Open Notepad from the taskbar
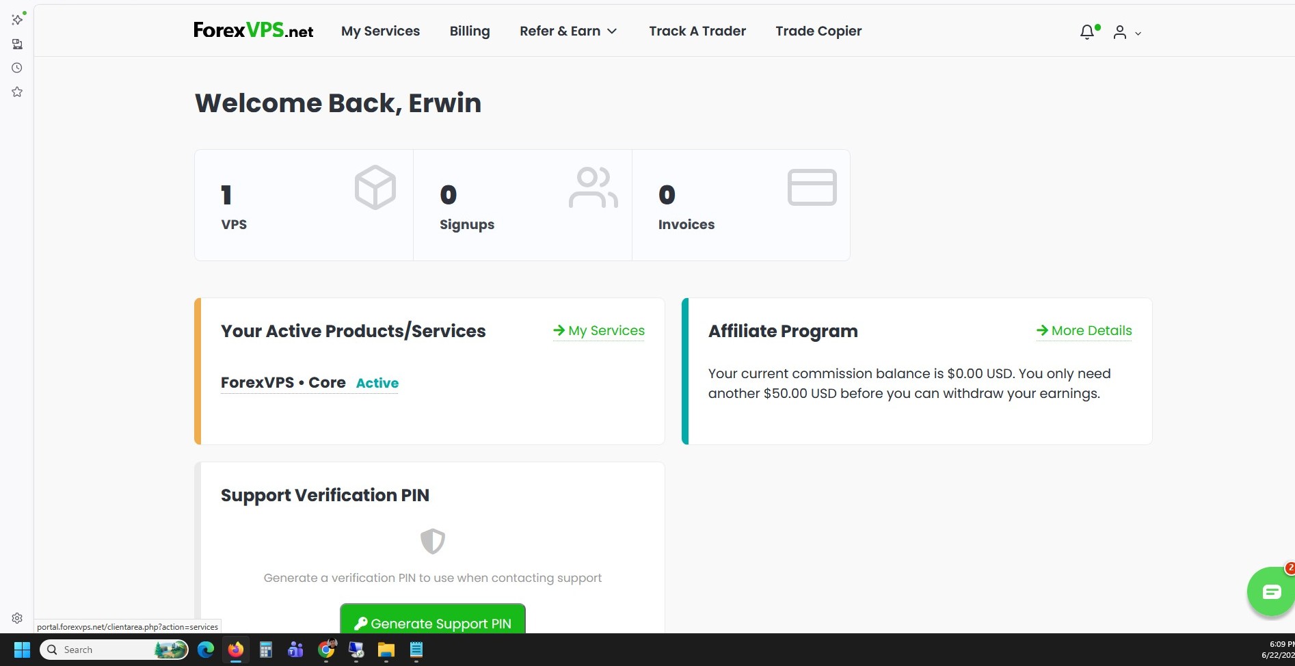The image size is (1295, 666). pyautogui.click(x=416, y=650)
